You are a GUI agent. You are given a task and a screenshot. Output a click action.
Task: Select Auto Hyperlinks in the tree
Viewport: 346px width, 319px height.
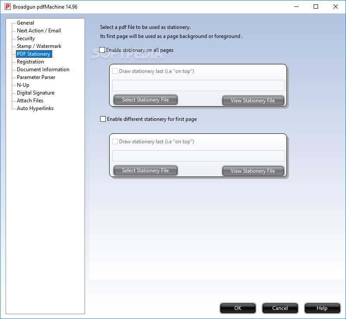35,108
